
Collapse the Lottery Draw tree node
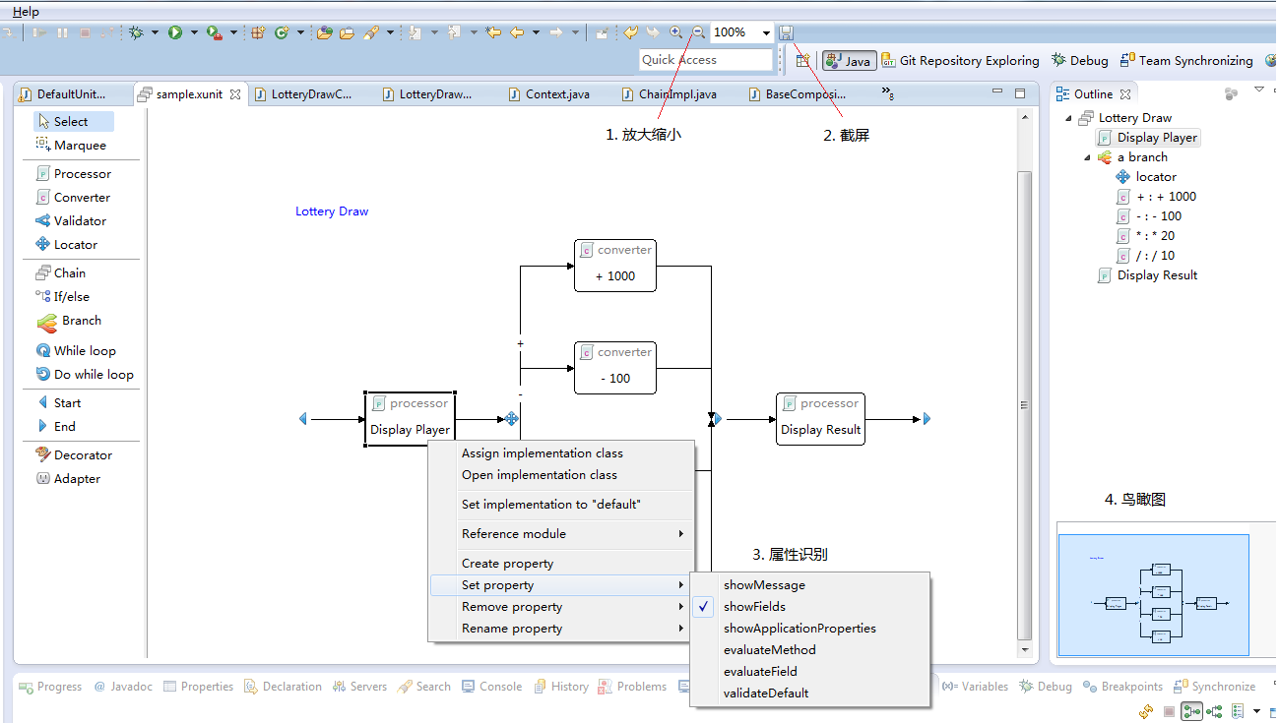1067,118
